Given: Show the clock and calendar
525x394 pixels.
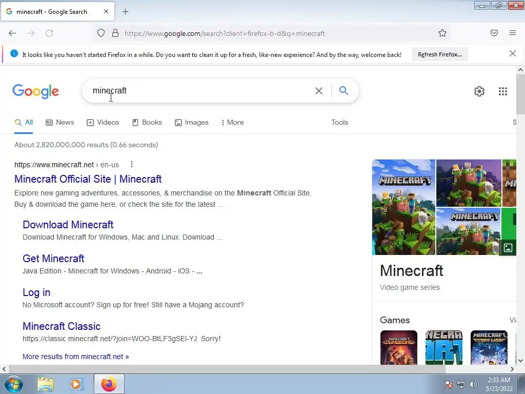Looking at the screenshot, I should pyautogui.click(x=499, y=384).
